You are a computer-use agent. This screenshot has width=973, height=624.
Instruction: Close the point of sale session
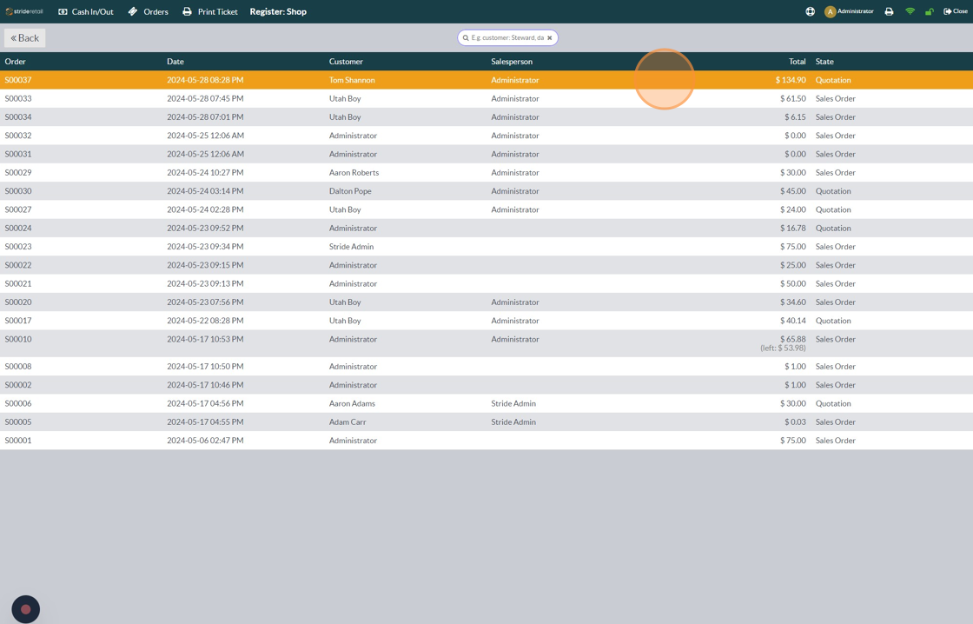point(956,11)
